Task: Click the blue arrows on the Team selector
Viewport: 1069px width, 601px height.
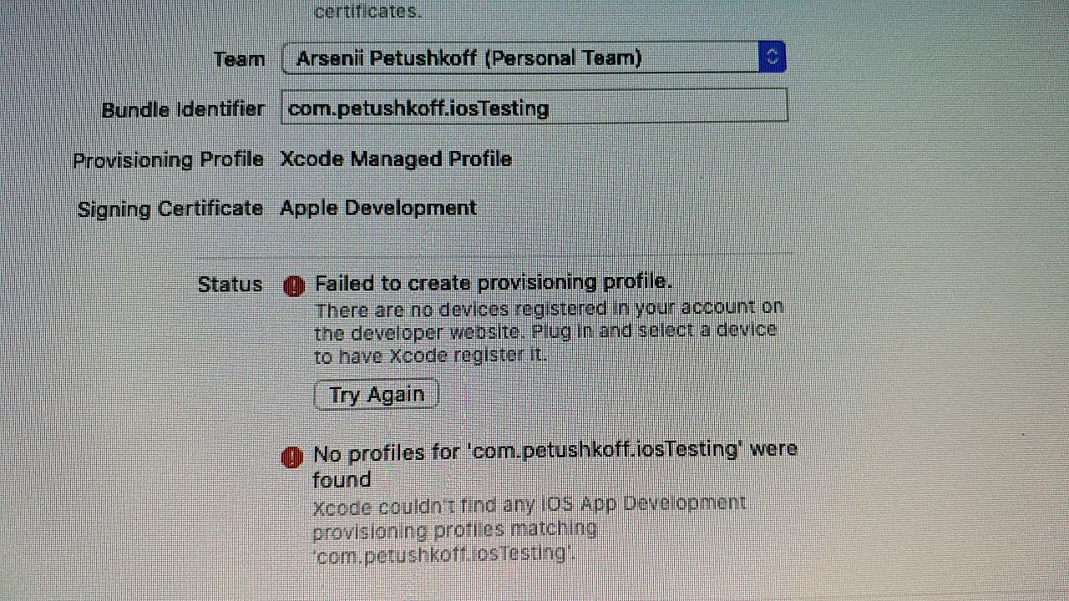Action: (x=773, y=57)
